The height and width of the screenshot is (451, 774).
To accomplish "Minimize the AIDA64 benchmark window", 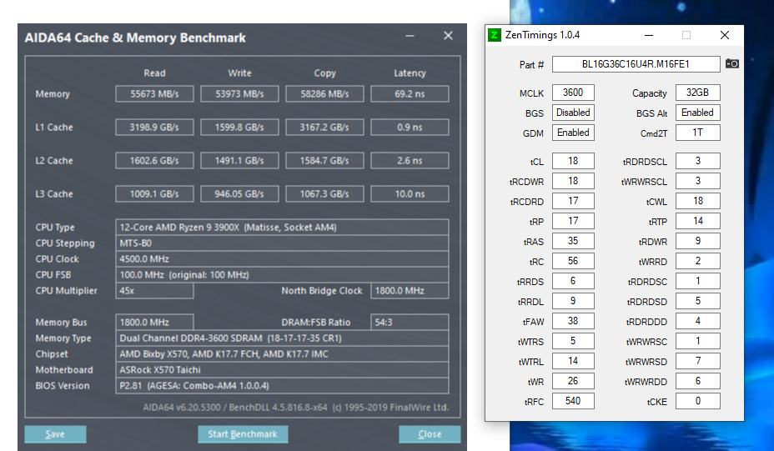I will pyautogui.click(x=410, y=36).
